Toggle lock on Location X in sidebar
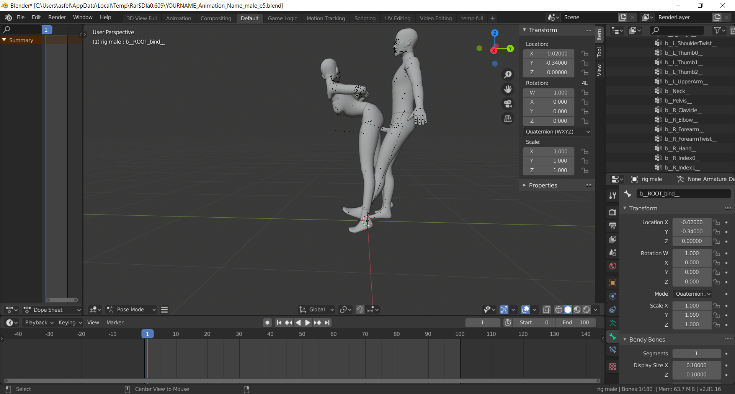The height and width of the screenshot is (394, 735). click(x=585, y=54)
